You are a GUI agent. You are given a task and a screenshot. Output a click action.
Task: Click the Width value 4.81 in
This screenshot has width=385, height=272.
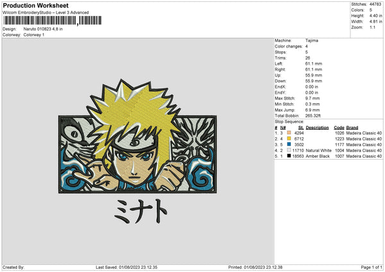pos(375,22)
